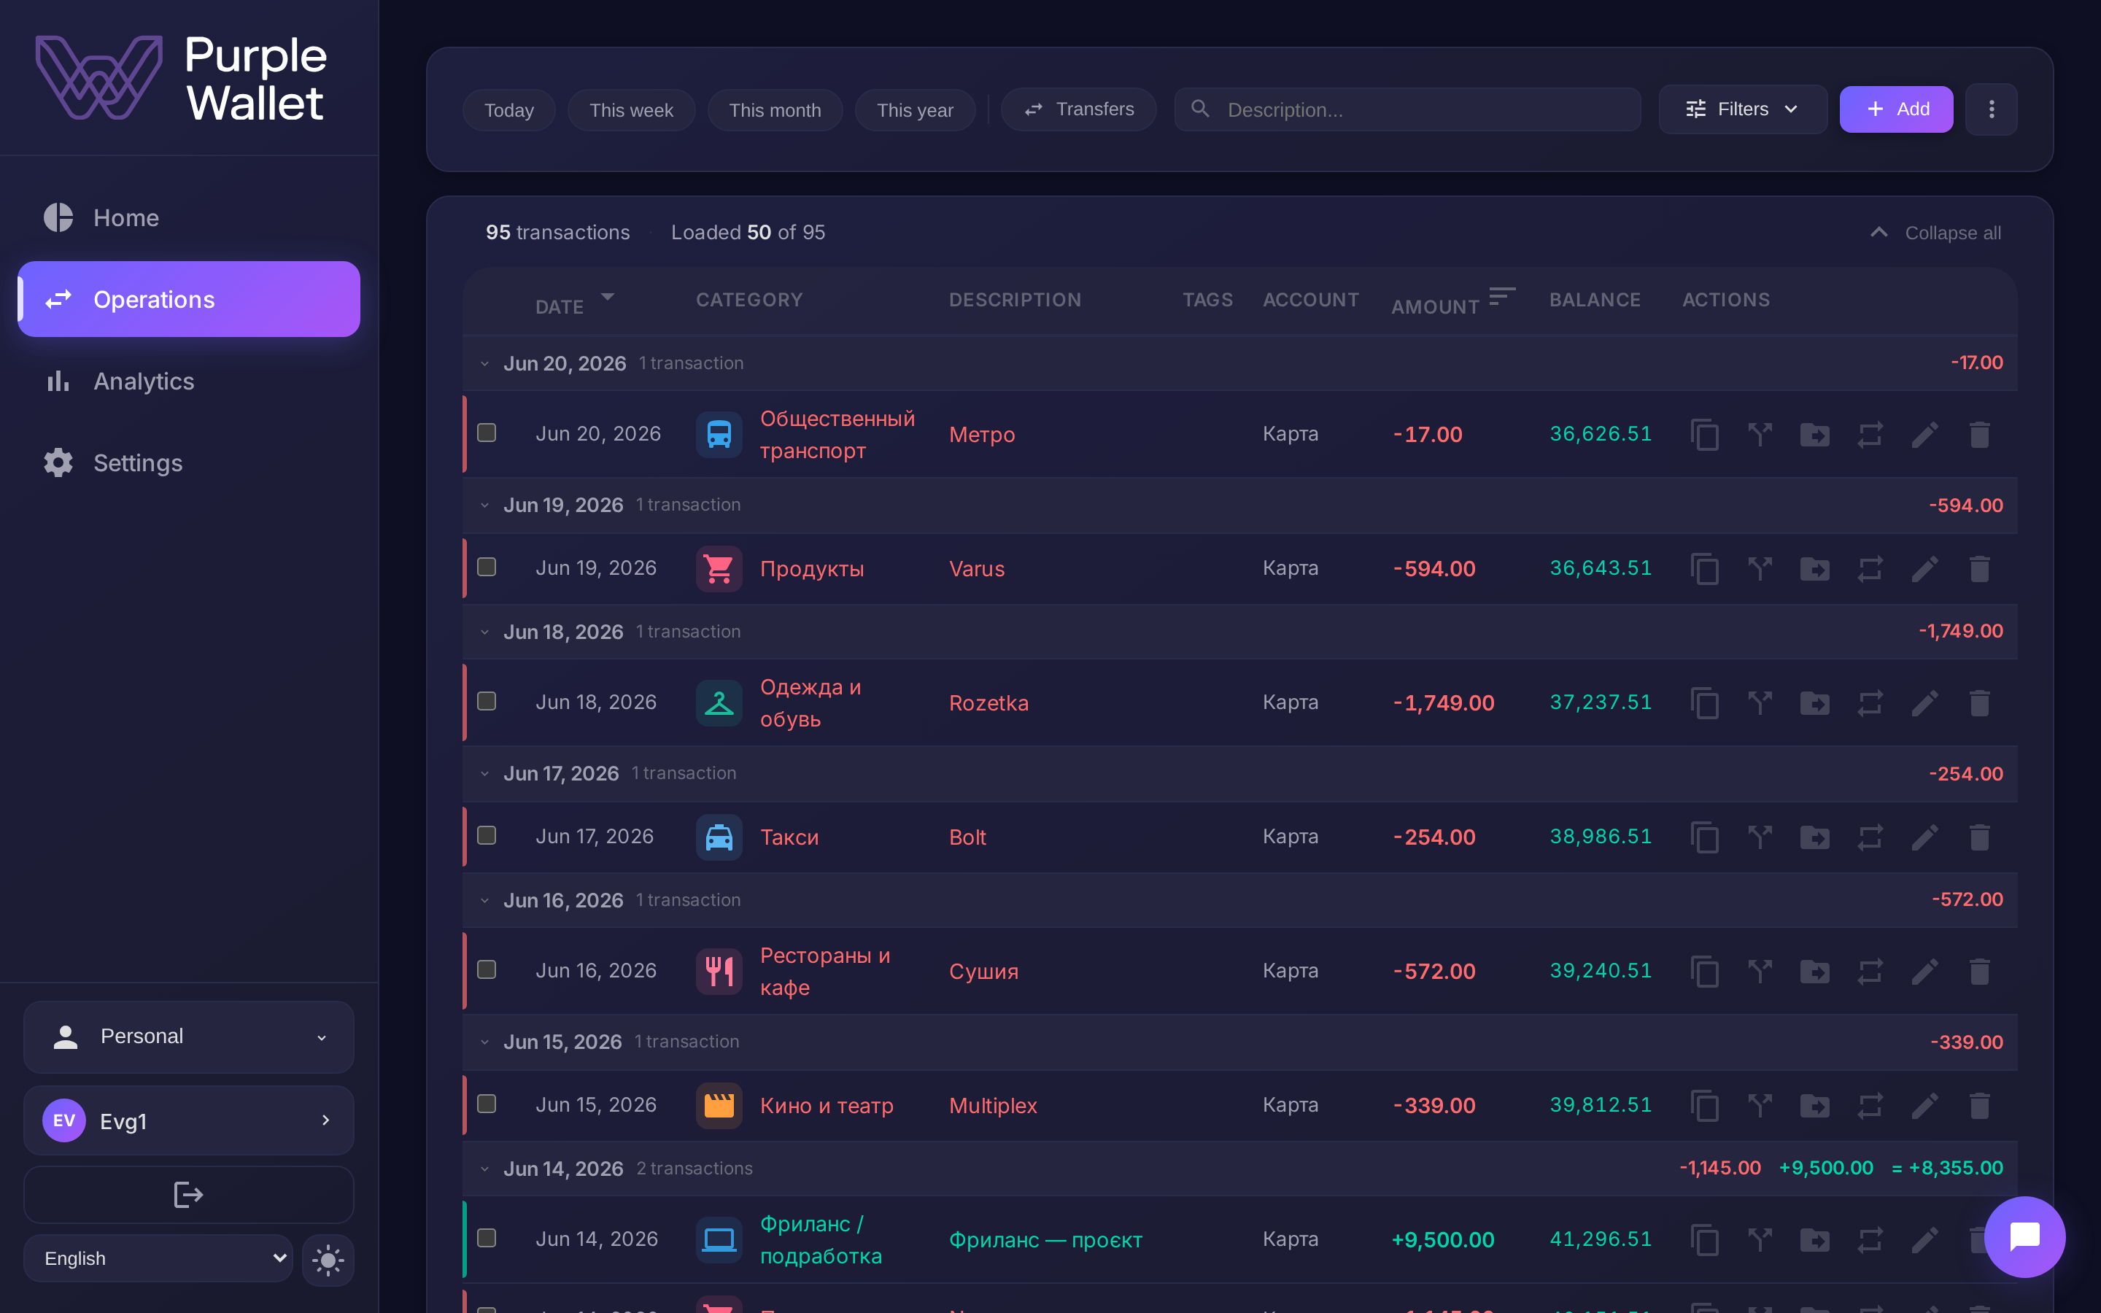The height and width of the screenshot is (1313, 2101).
Task: Select the Jun 20 Метро transaction checkbox
Action: (x=487, y=433)
